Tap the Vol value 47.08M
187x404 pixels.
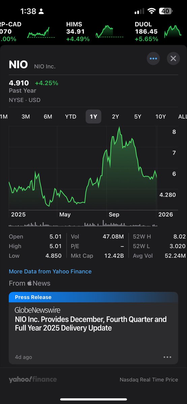[113, 237]
